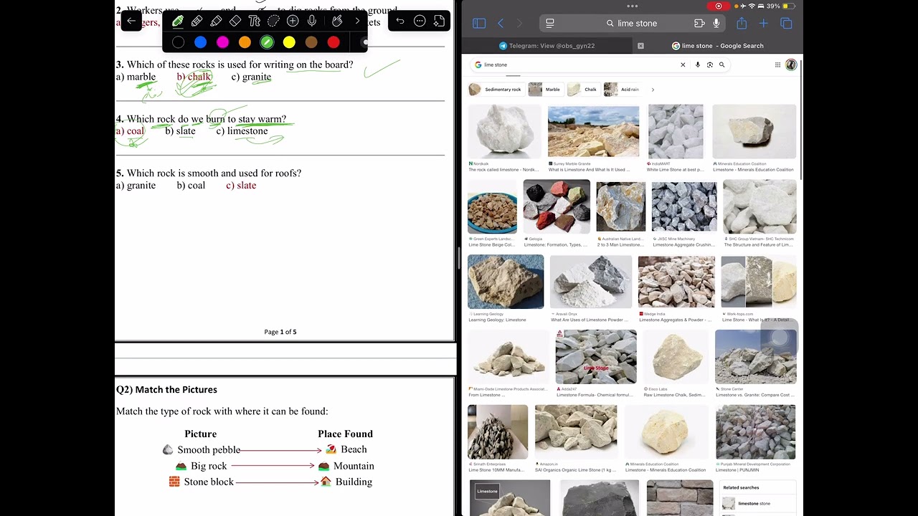
Task: Open Adda247 Limestone Formula image
Action: [x=596, y=357]
